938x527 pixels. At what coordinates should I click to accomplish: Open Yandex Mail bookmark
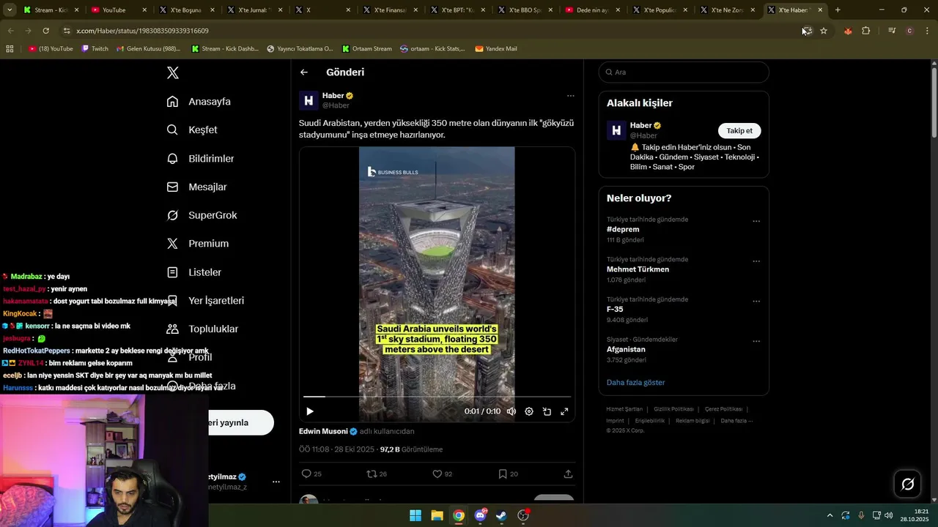point(496,49)
